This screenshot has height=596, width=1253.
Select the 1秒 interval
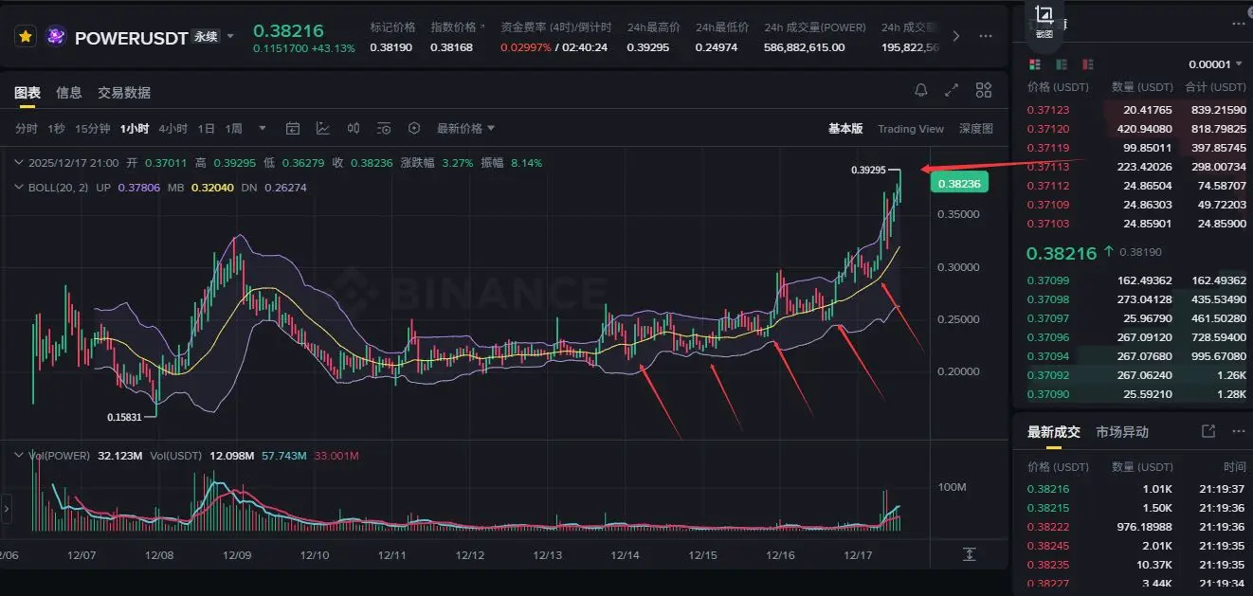pyautogui.click(x=57, y=129)
